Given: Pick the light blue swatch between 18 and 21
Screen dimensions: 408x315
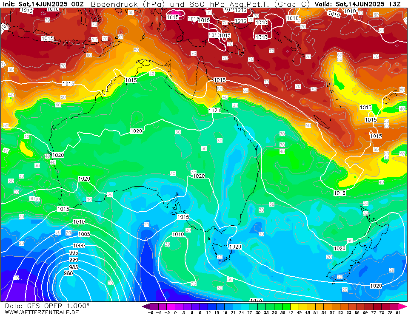Looking at the screenshot, I should coord(229,306).
